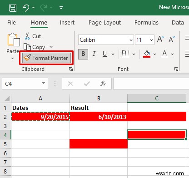This screenshot has height=178, width=189.
Task: Activate the Format Painter tool
Action: coord(46,58)
